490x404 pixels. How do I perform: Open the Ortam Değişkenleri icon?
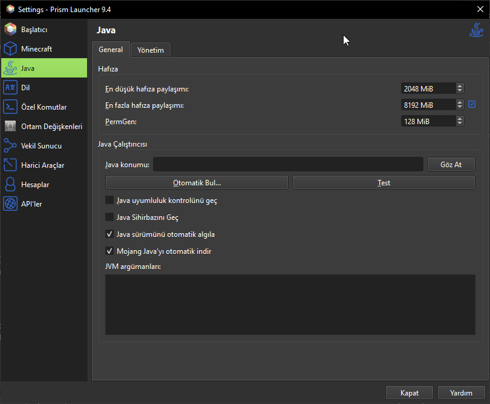[10, 127]
